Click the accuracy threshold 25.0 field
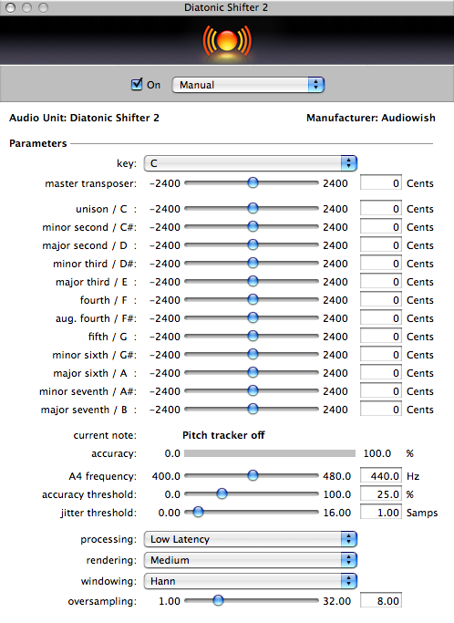The width and height of the screenshot is (454, 623). 381,494
